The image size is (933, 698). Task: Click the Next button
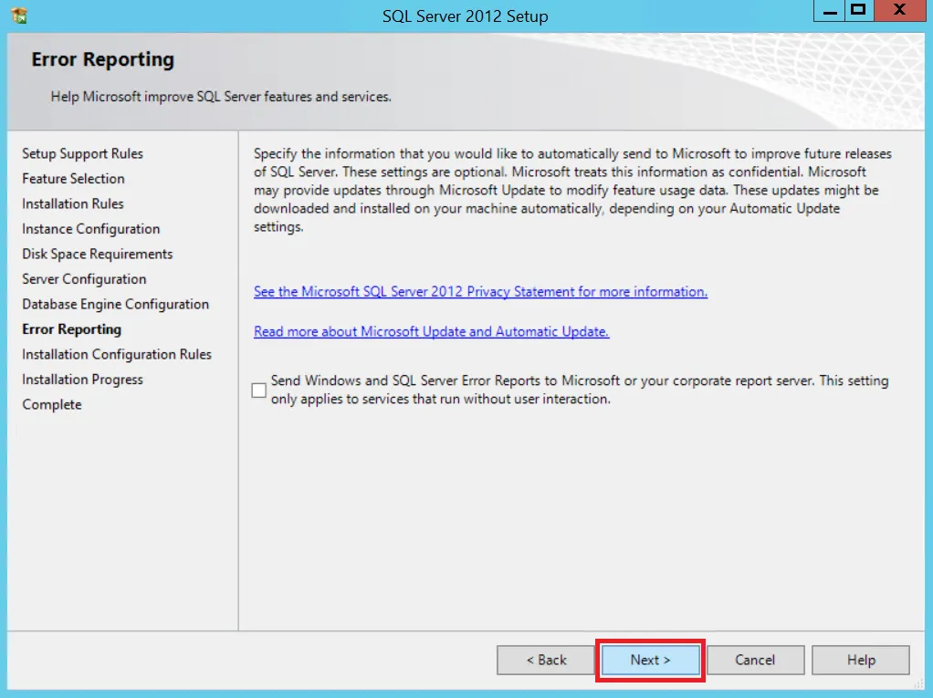(650, 660)
